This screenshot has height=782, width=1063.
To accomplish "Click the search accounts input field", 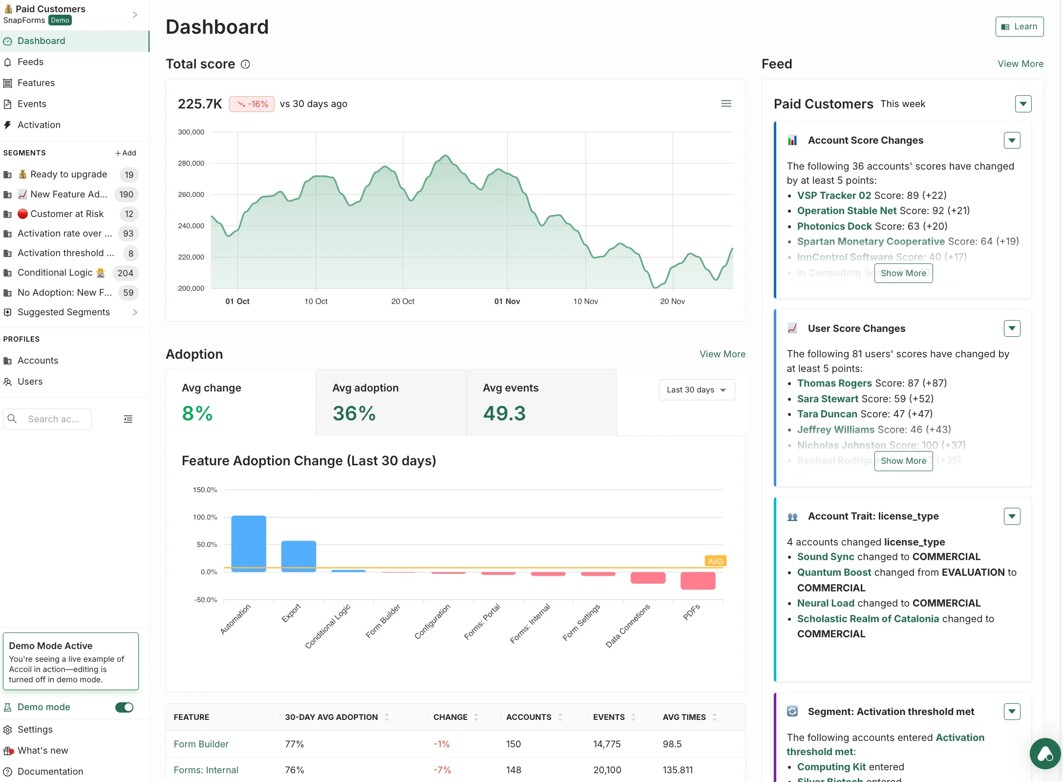I will coord(54,419).
